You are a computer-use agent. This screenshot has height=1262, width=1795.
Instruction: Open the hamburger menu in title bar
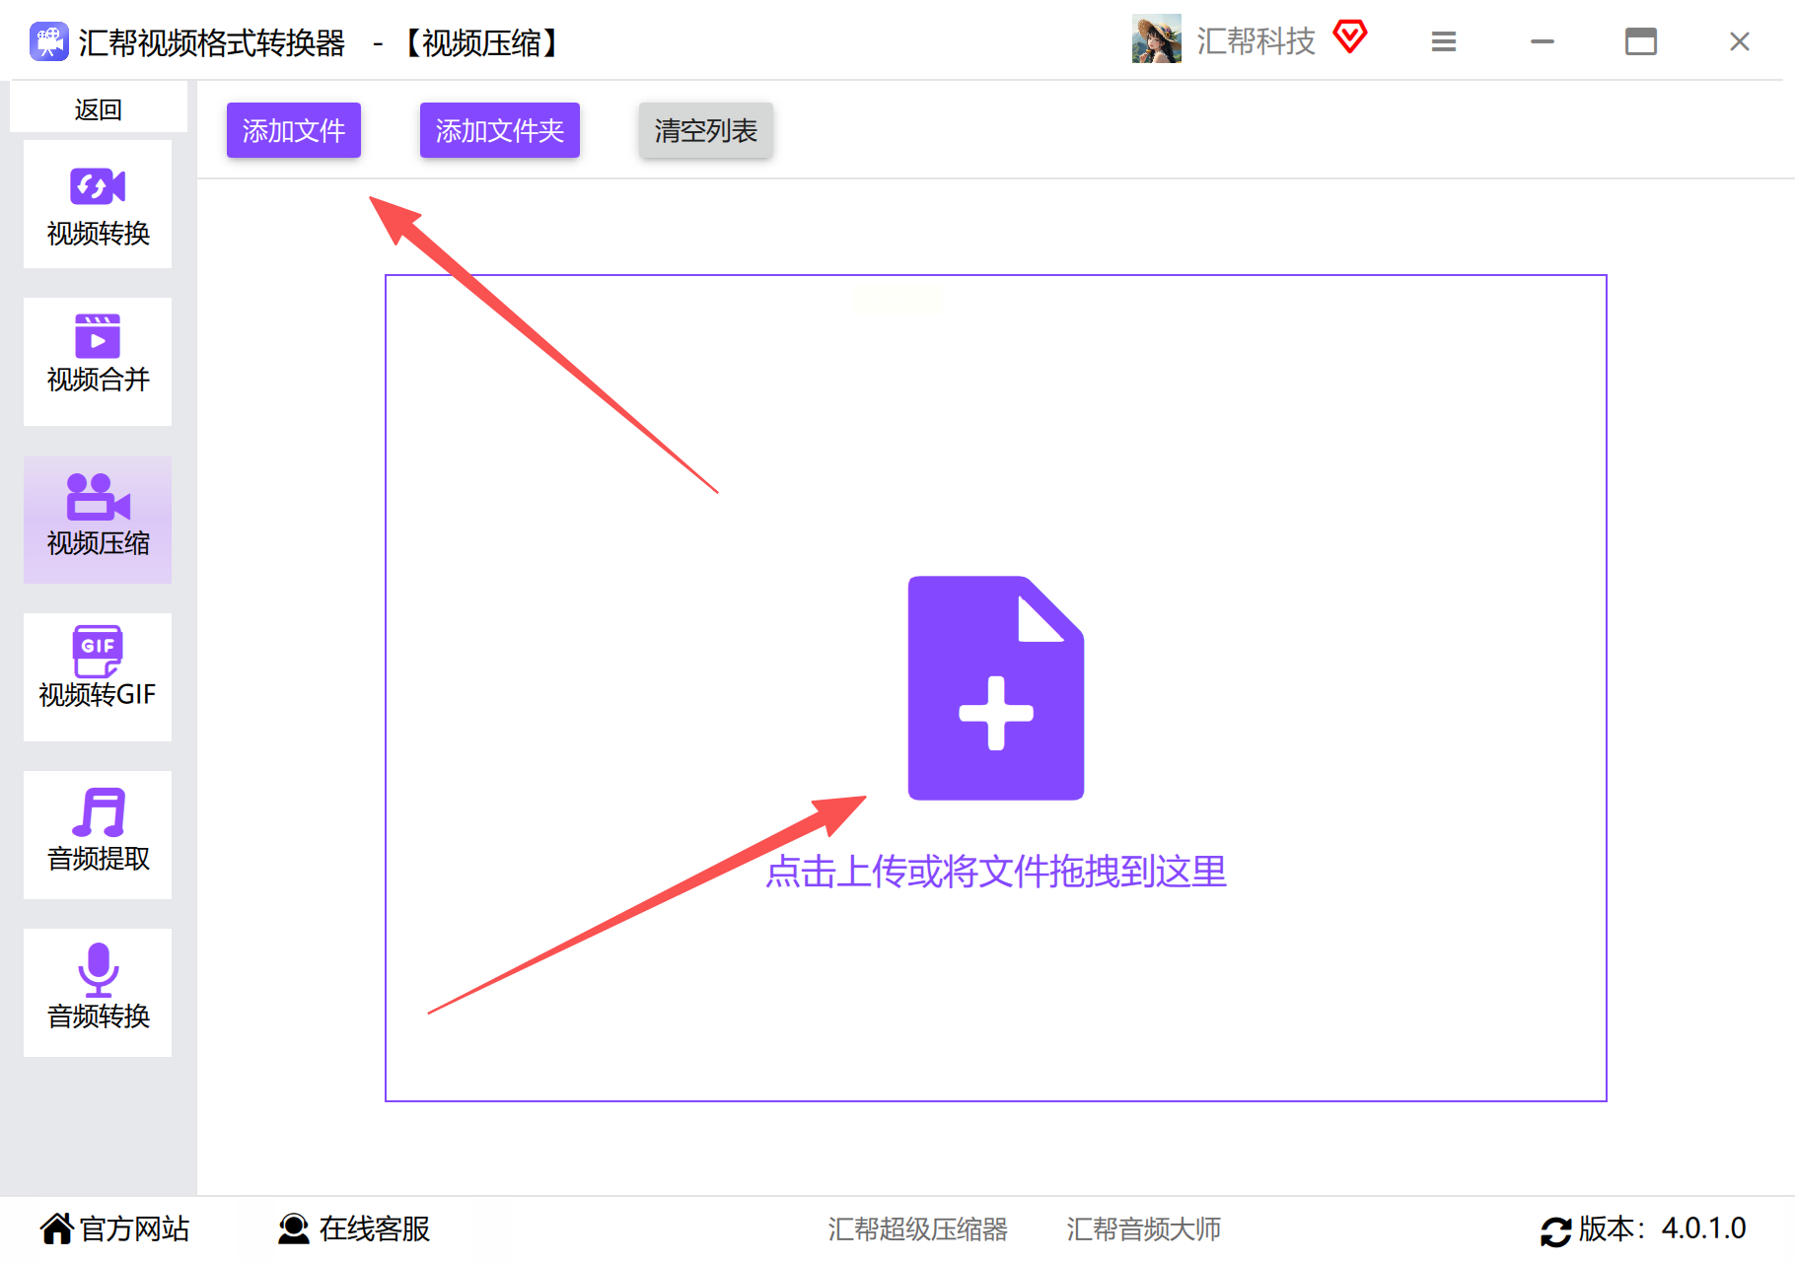coord(1444,41)
